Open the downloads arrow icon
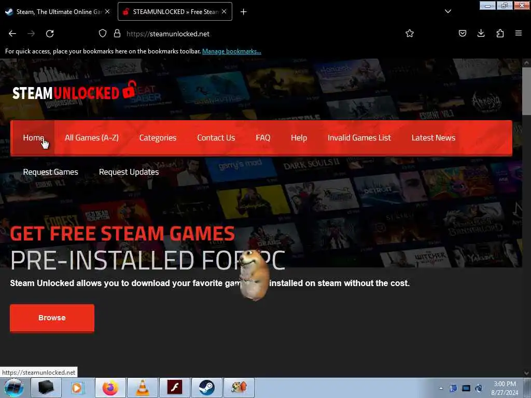 click(481, 34)
